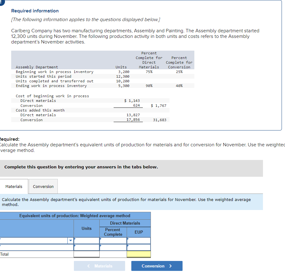Select the Materials tab
The image size is (285, 274).
[x=14, y=186]
